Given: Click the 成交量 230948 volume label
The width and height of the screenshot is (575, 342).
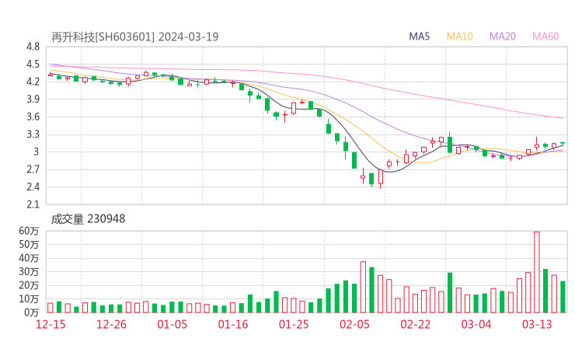Looking at the screenshot, I should 88,219.
